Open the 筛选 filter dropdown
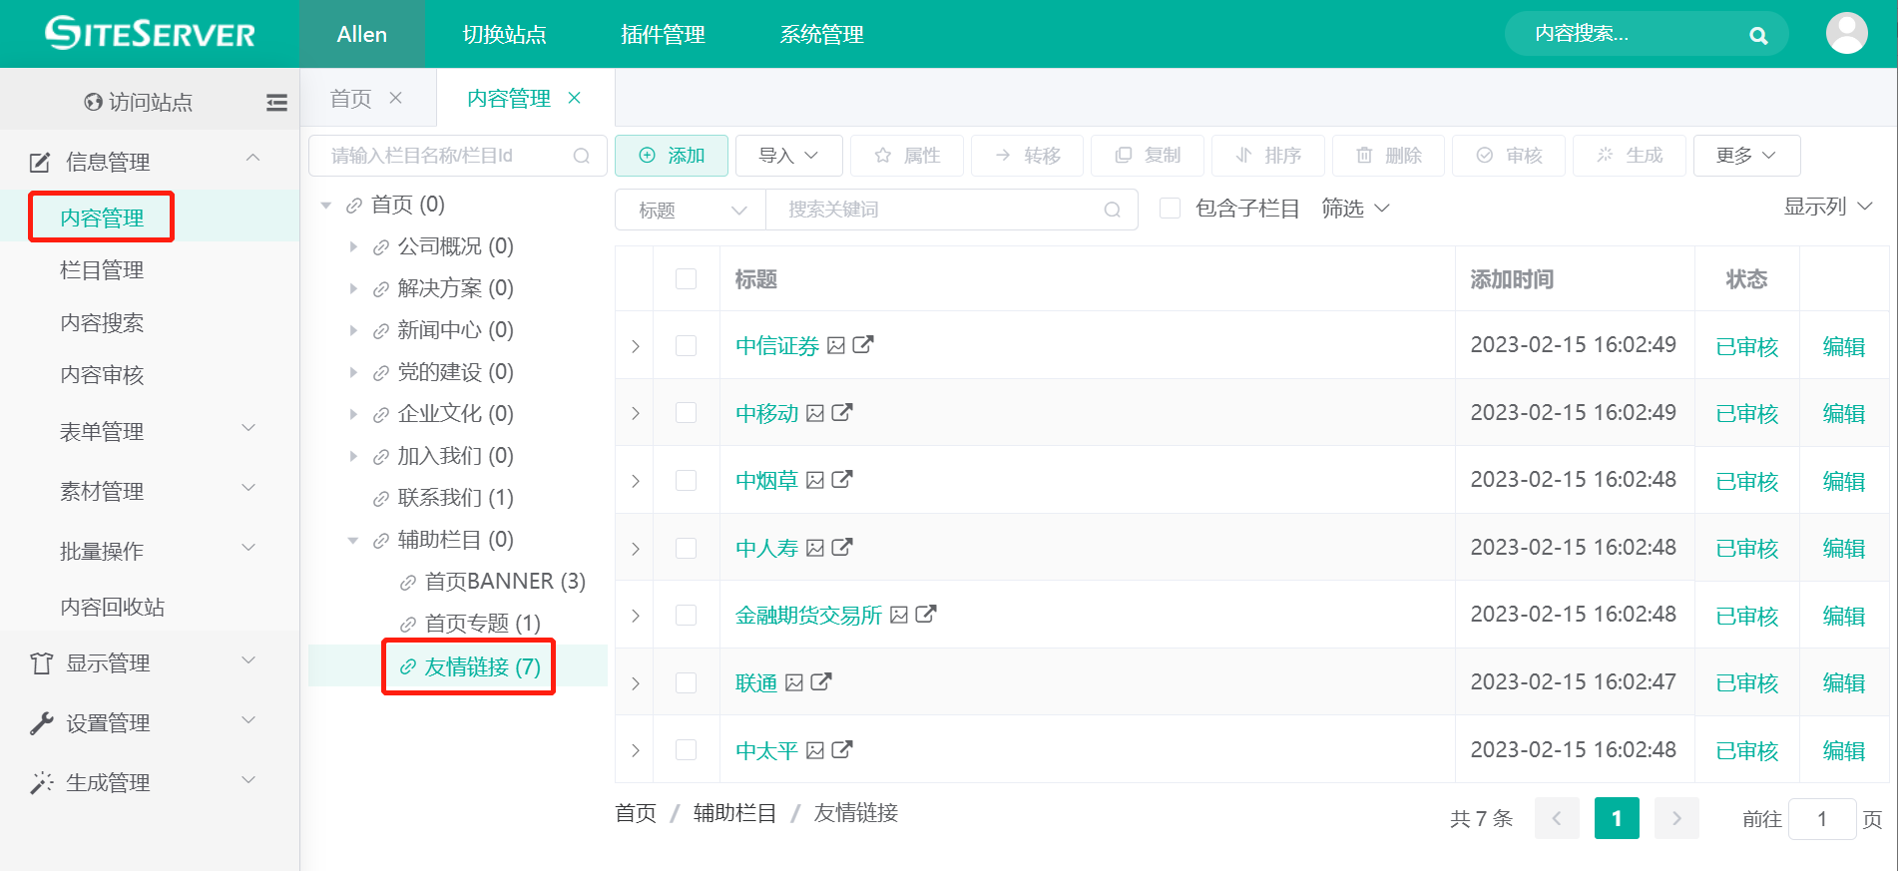This screenshot has width=1898, height=871. pos(1355,209)
